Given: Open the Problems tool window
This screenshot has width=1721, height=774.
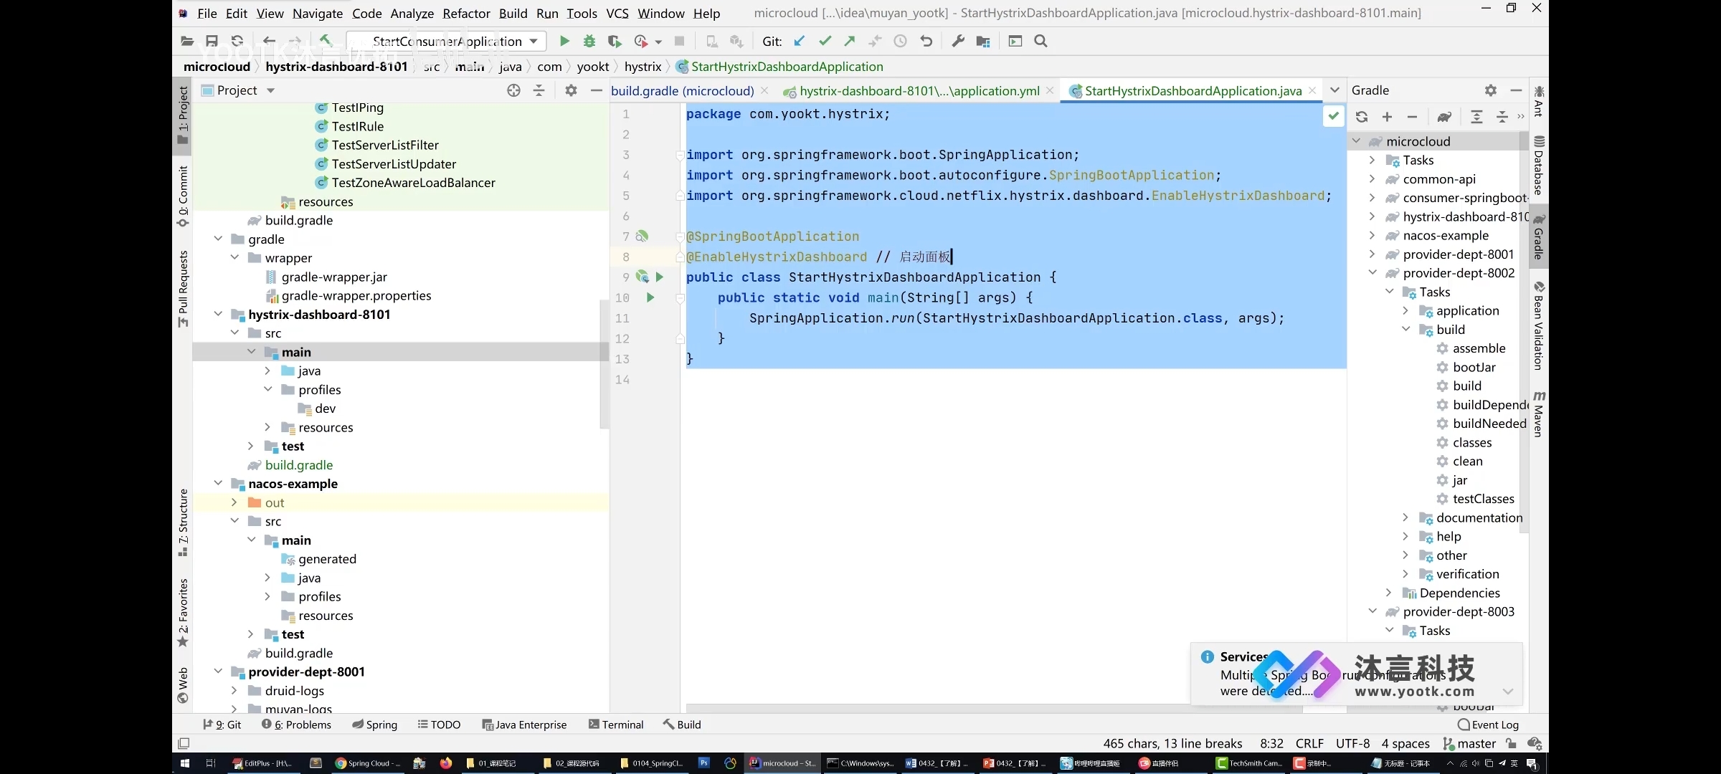Looking at the screenshot, I should tap(296, 725).
